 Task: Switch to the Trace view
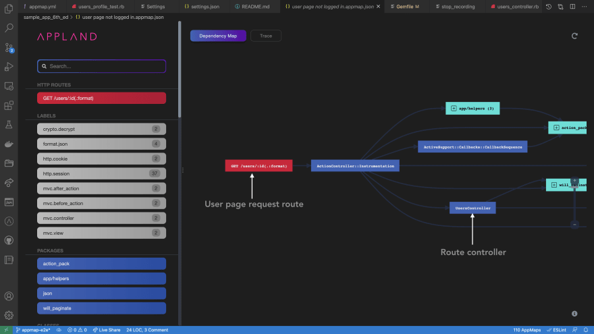[x=266, y=36]
